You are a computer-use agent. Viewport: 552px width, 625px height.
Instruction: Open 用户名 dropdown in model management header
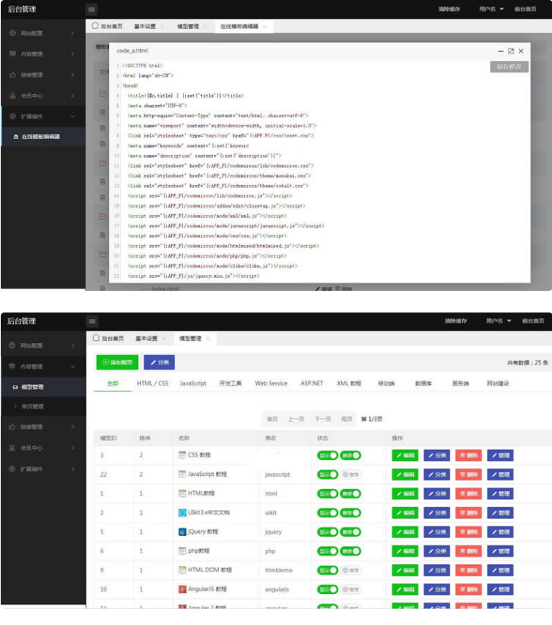pyautogui.click(x=499, y=321)
